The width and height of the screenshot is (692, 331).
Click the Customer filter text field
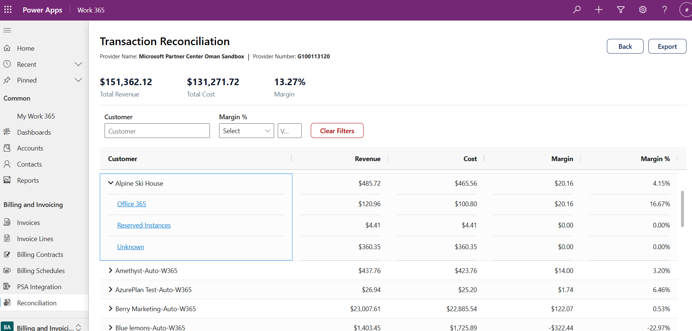tap(157, 131)
